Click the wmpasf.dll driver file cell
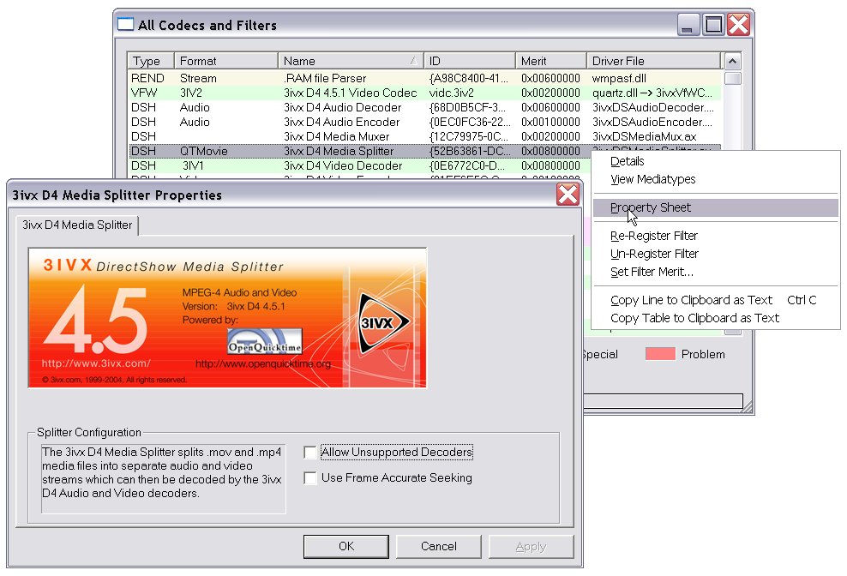Viewport: 847px width, 576px height. 619,78
